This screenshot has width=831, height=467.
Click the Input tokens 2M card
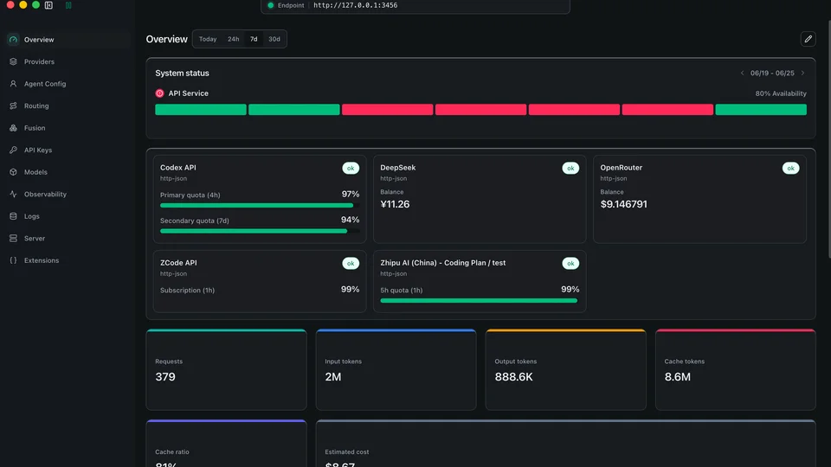click(396, 369)
